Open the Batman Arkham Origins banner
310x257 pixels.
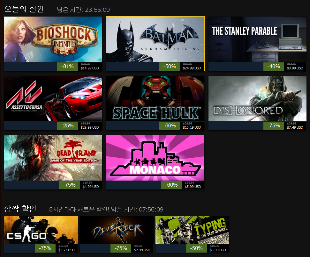pos(155,39)
